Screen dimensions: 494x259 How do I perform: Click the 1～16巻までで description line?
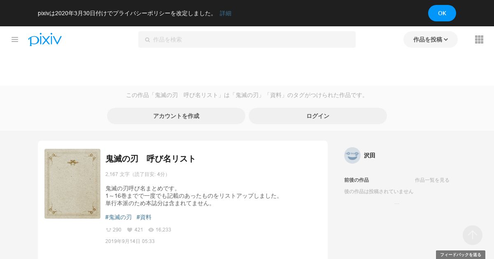click(193, 196)
